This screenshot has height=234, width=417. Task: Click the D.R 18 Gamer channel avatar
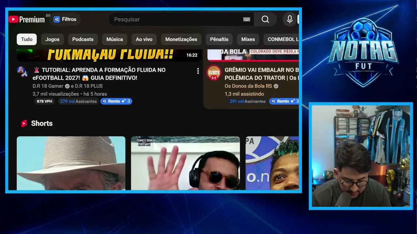click(x=22, y=71)
